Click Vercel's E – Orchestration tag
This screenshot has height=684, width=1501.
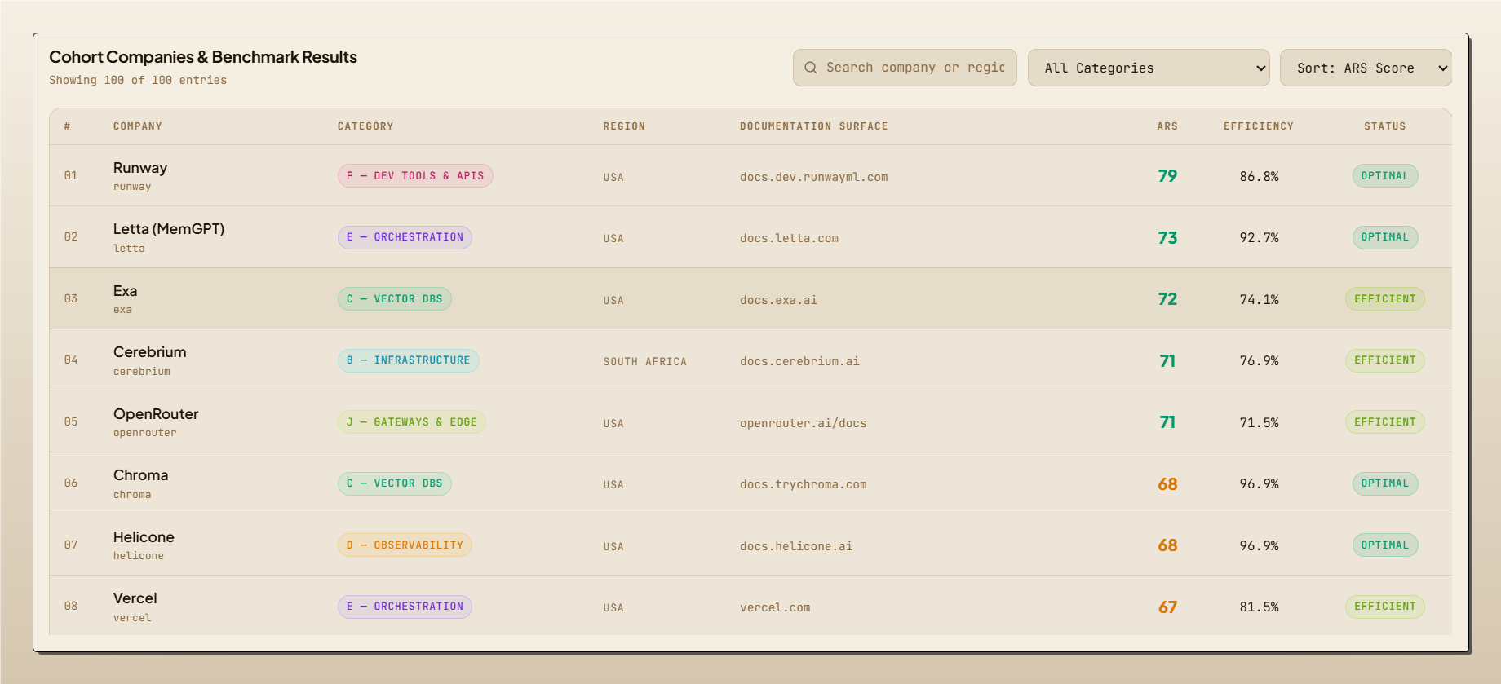405,607
